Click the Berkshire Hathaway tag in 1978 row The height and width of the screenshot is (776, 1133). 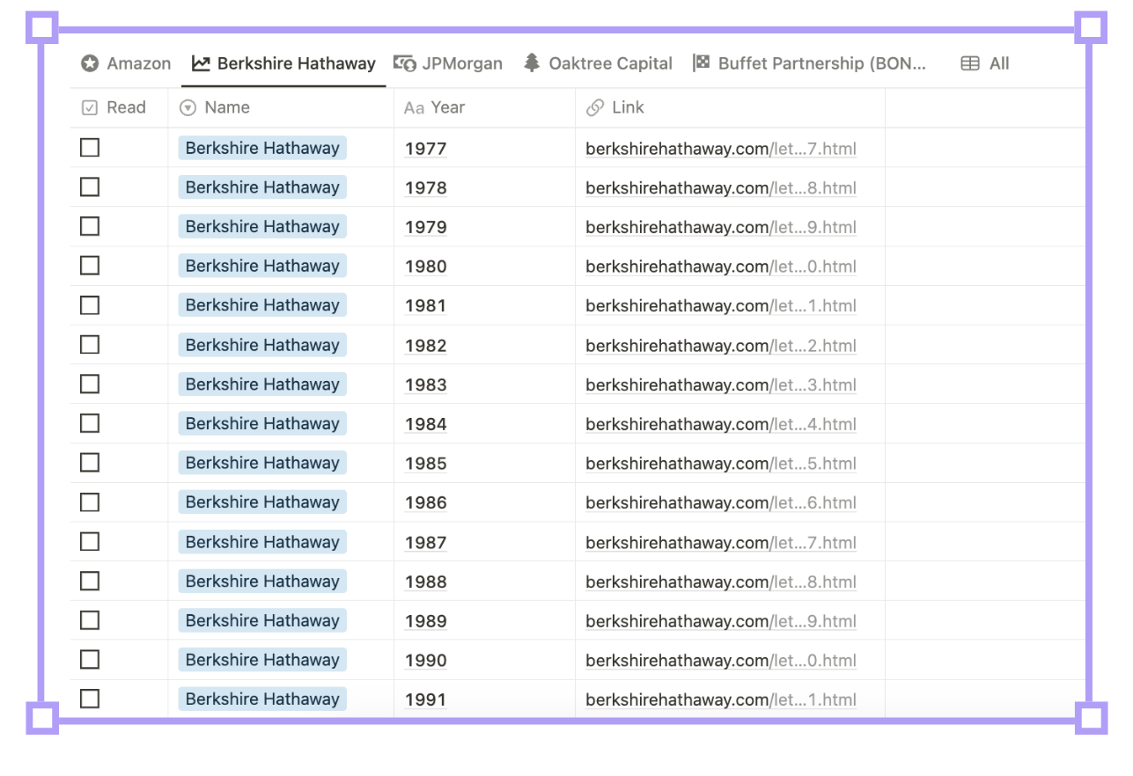[x=262, y=187]
